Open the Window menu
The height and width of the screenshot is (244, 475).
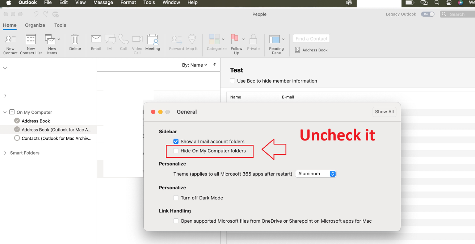(x=171, y=3)
